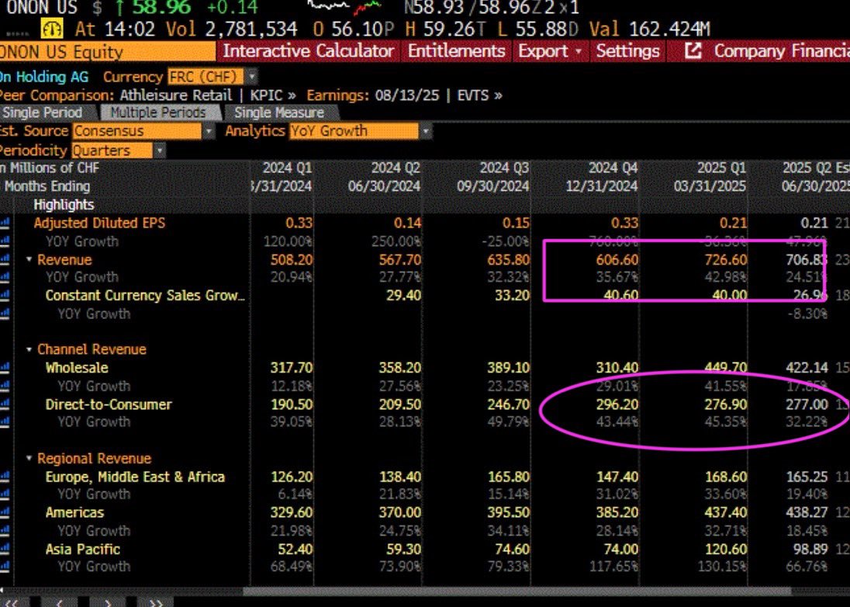
Task: Collapse the Revenue section triangle
Action: 29,260
